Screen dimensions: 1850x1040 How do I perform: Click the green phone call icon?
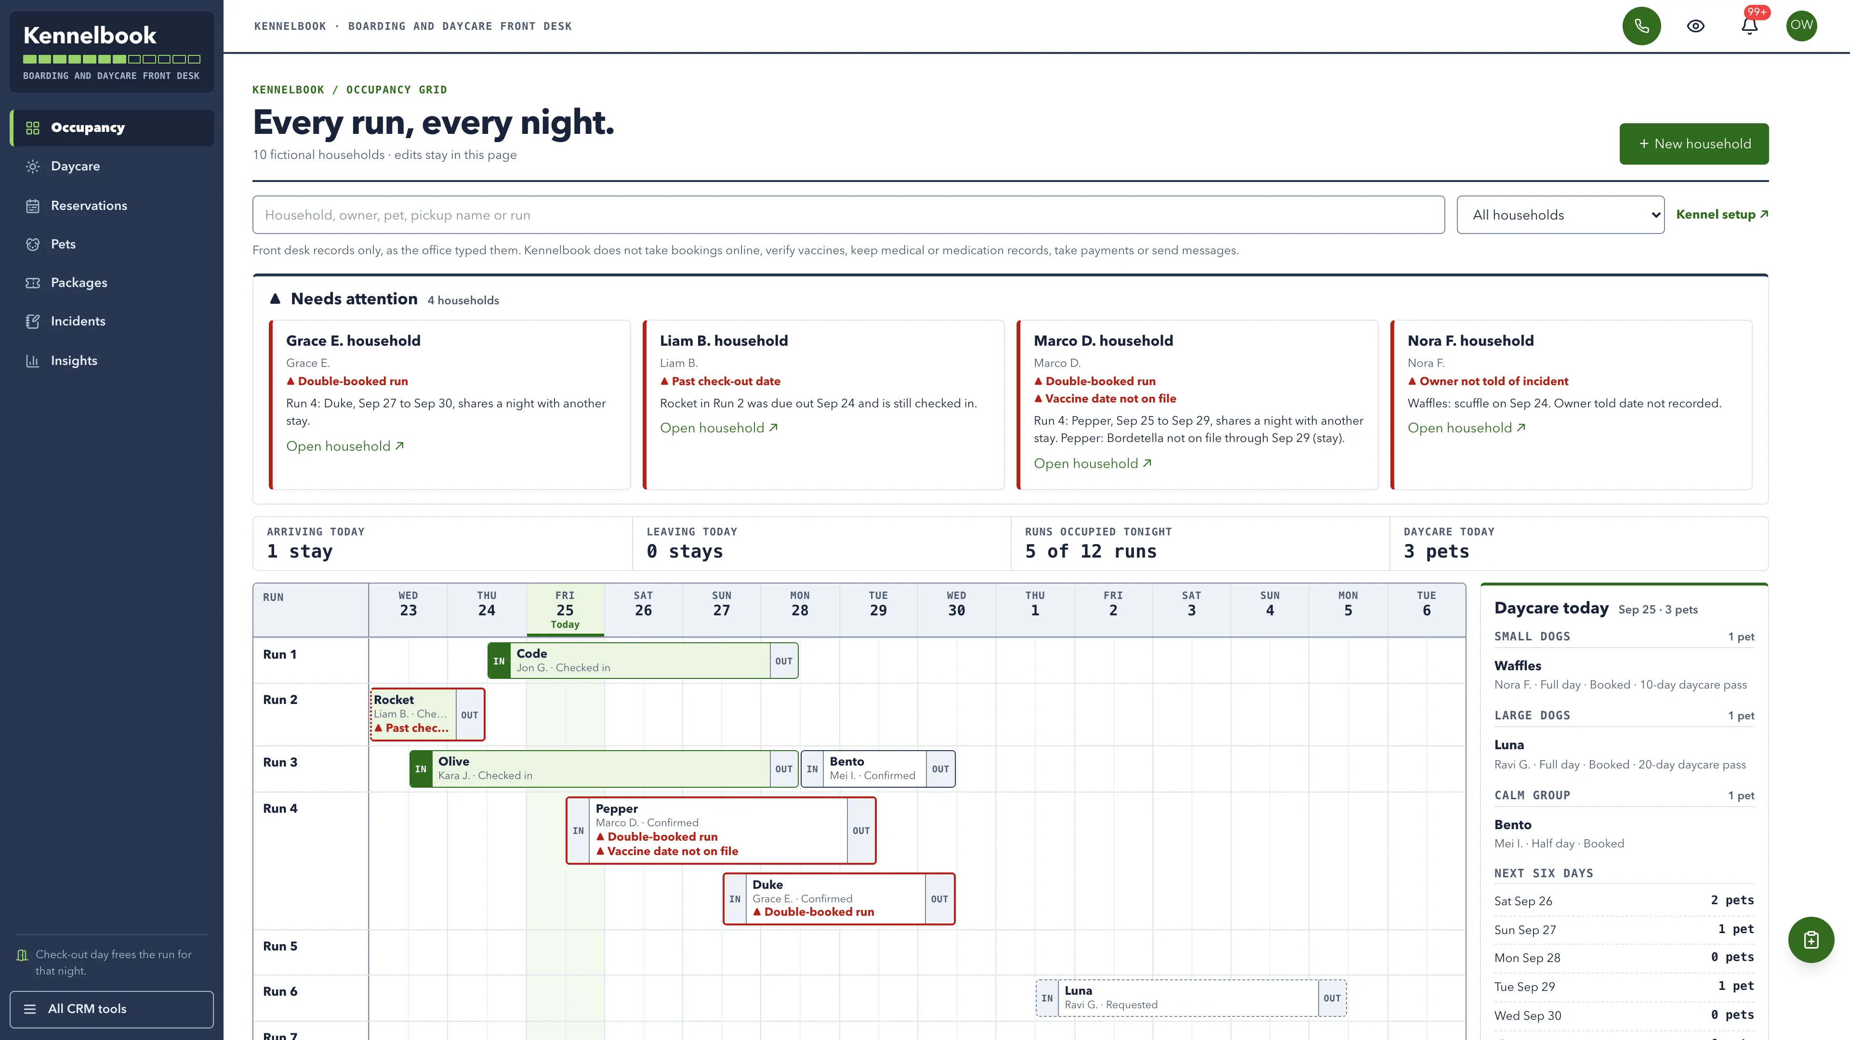tap(1641, 26)
